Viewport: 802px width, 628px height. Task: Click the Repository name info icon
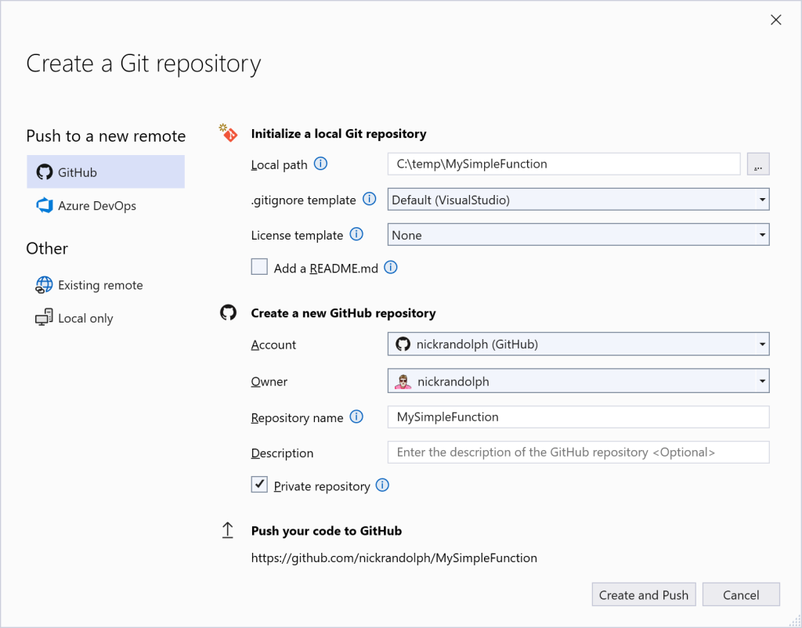pyautogui.click(x=356, y=417)
